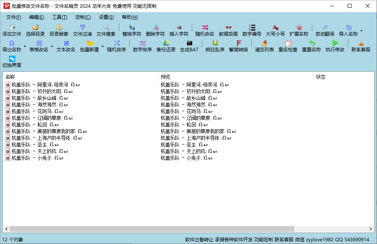
Task: Open 选择目录 folder chooser icon
Action: click(x=35, y=28)
